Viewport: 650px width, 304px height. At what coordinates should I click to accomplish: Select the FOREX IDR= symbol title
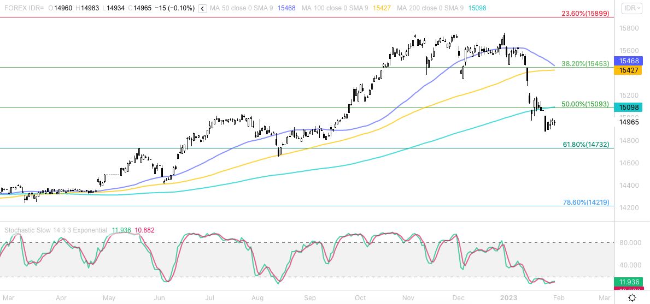coord(24,8)
